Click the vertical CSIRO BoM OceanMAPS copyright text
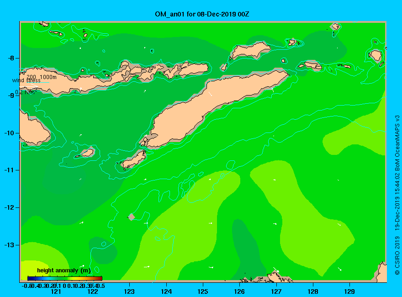 (397, 195)
